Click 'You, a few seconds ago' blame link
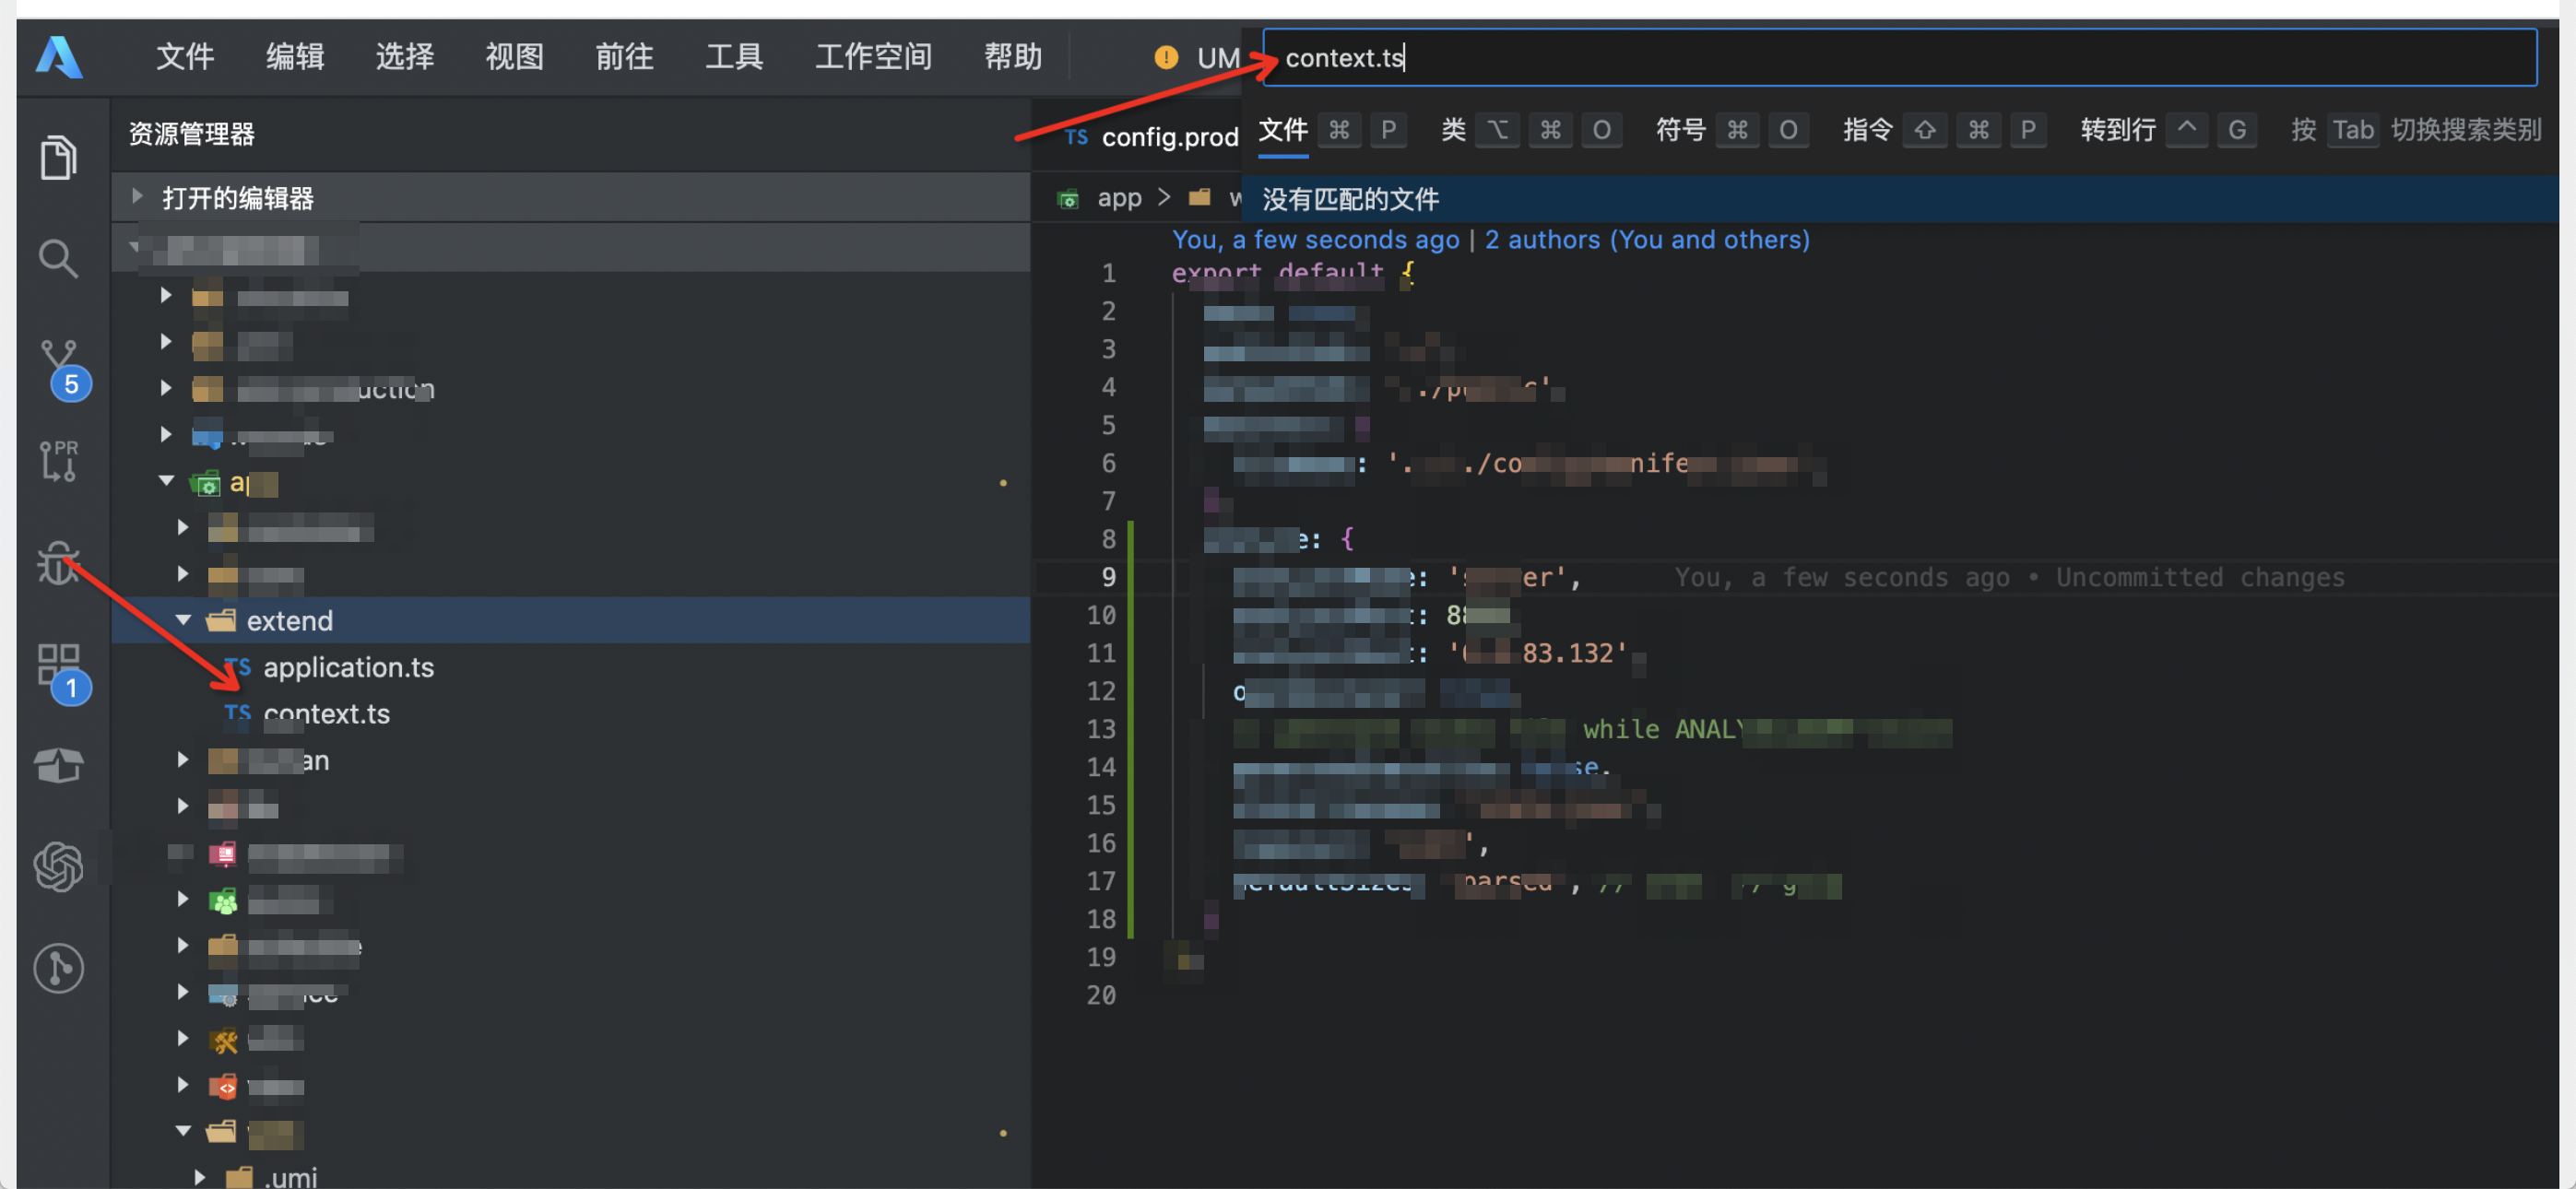This screenshot has width=2576, height=1189. [1315, 240]
